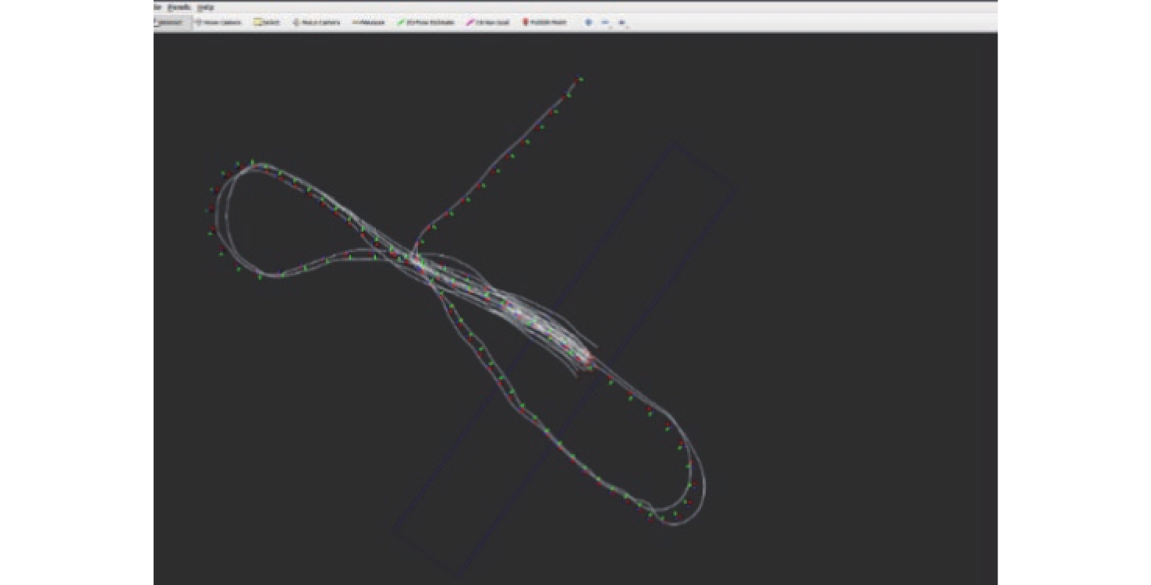Open the File menu
Viewport: 1151px width, 585px height.
(x=158, y=7)
